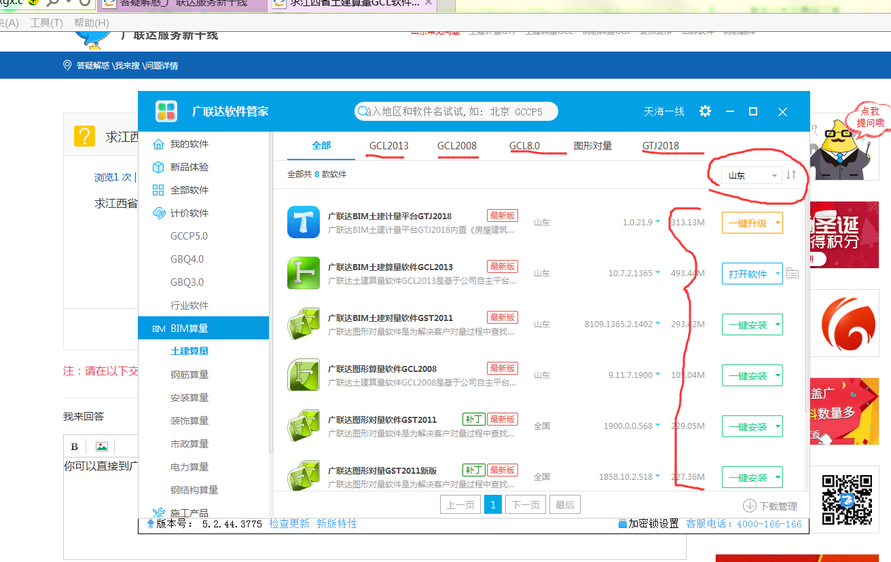Click 打开软件 for GCL2013
Screen dimensions: 891x562
[x=747, y=274]
